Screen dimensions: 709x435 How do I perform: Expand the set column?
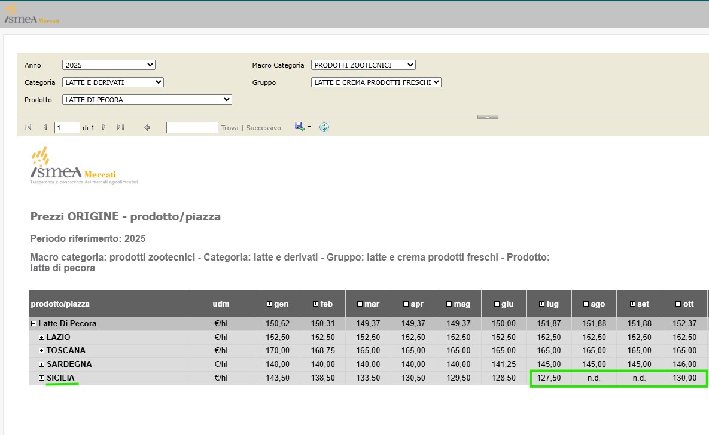632,304
